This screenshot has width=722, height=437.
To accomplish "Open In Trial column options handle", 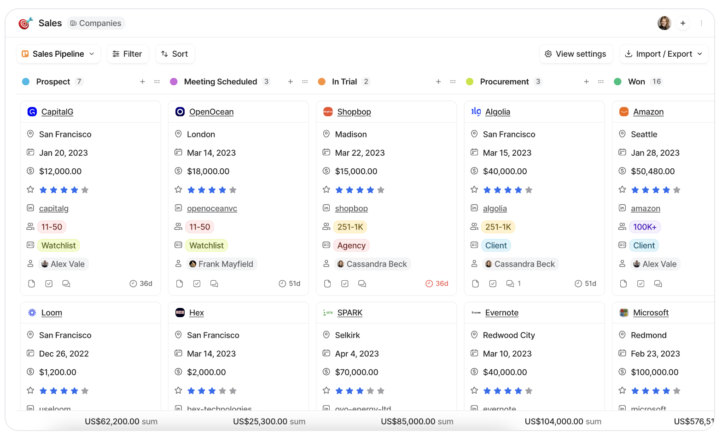I will click(453, 82).
